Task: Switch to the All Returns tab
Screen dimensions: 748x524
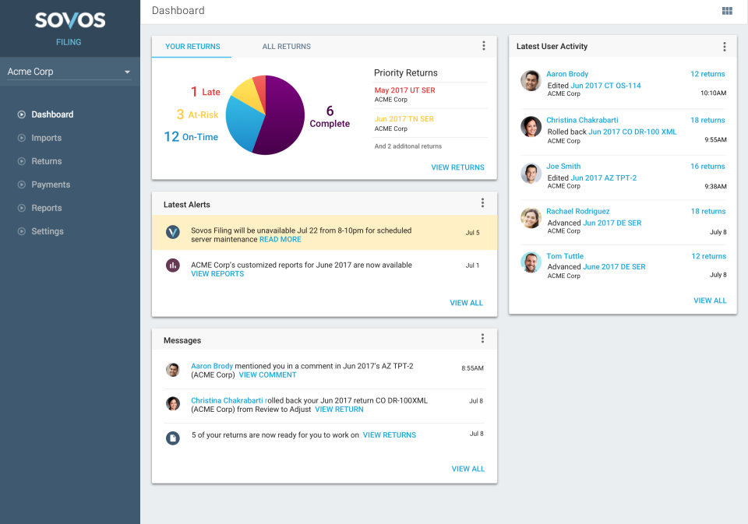Action: [x=286, y=46]
